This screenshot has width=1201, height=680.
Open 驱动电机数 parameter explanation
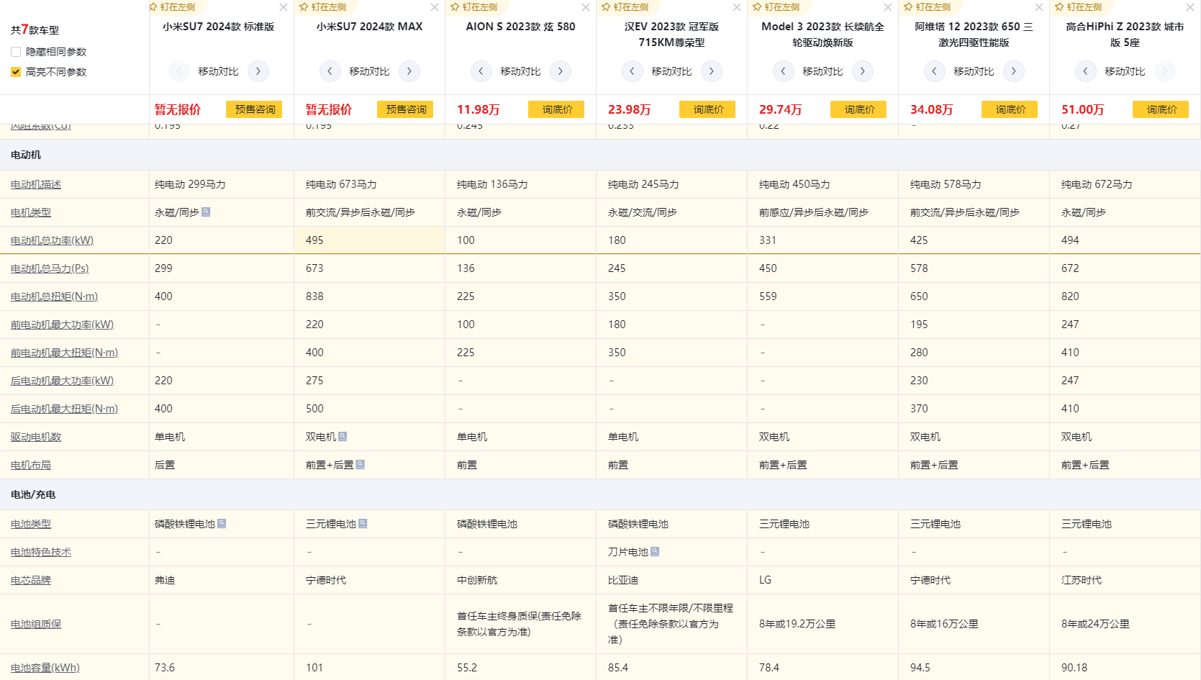pos(36,437)
